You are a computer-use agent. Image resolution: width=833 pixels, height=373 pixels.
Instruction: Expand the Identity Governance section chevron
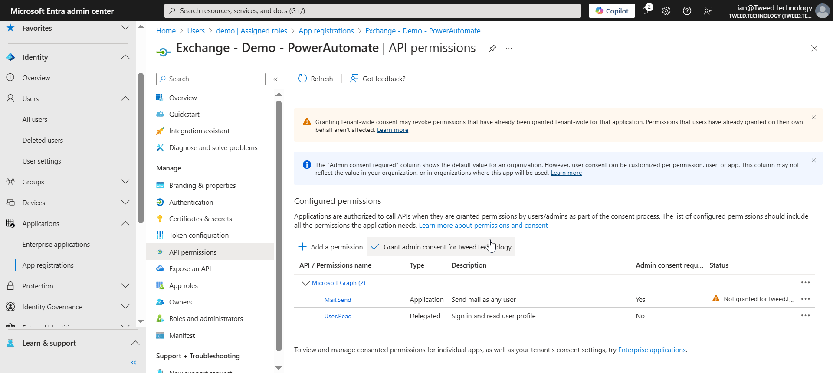pyautogui.click(x=125, y=307)
